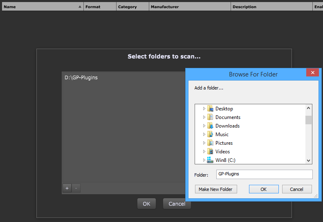The height and width of the screenshot is (222, 323).
Task: Select Music in the folder tree
Action: (222, 135)
